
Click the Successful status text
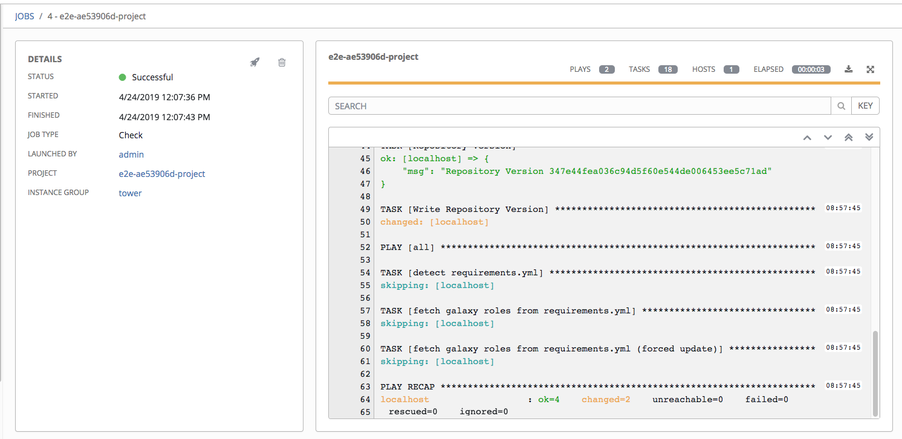(x=152, y=77)
